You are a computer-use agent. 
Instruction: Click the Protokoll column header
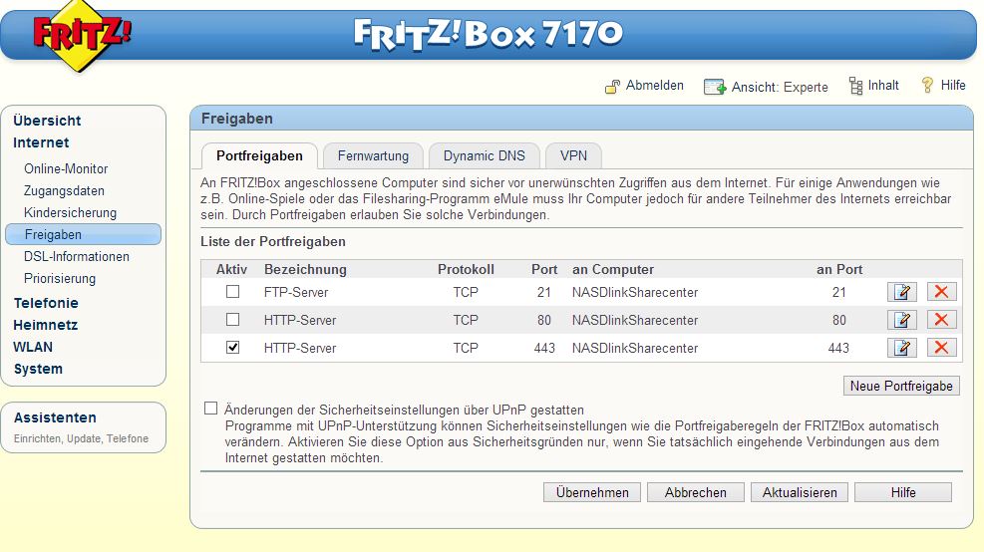[466, 270]
